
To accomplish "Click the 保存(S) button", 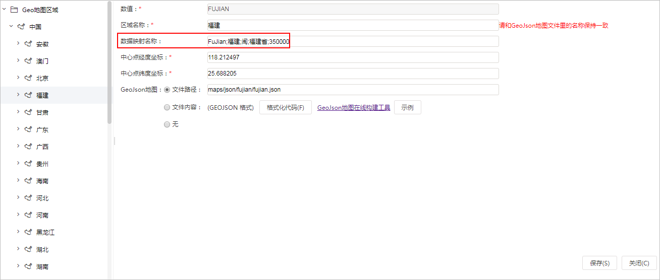I will pos(599,263).
